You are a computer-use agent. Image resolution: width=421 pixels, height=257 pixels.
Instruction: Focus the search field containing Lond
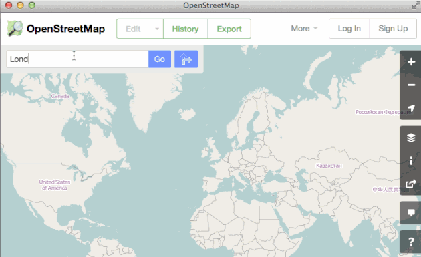(78, 59)
